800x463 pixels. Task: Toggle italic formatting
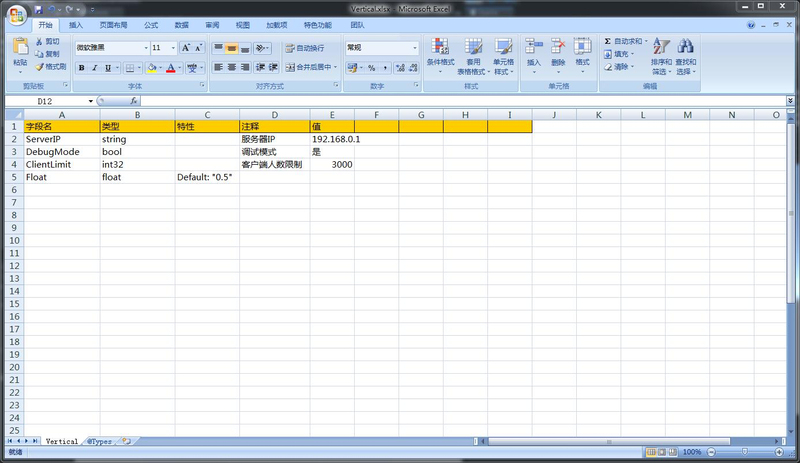[x=95, y=68]
